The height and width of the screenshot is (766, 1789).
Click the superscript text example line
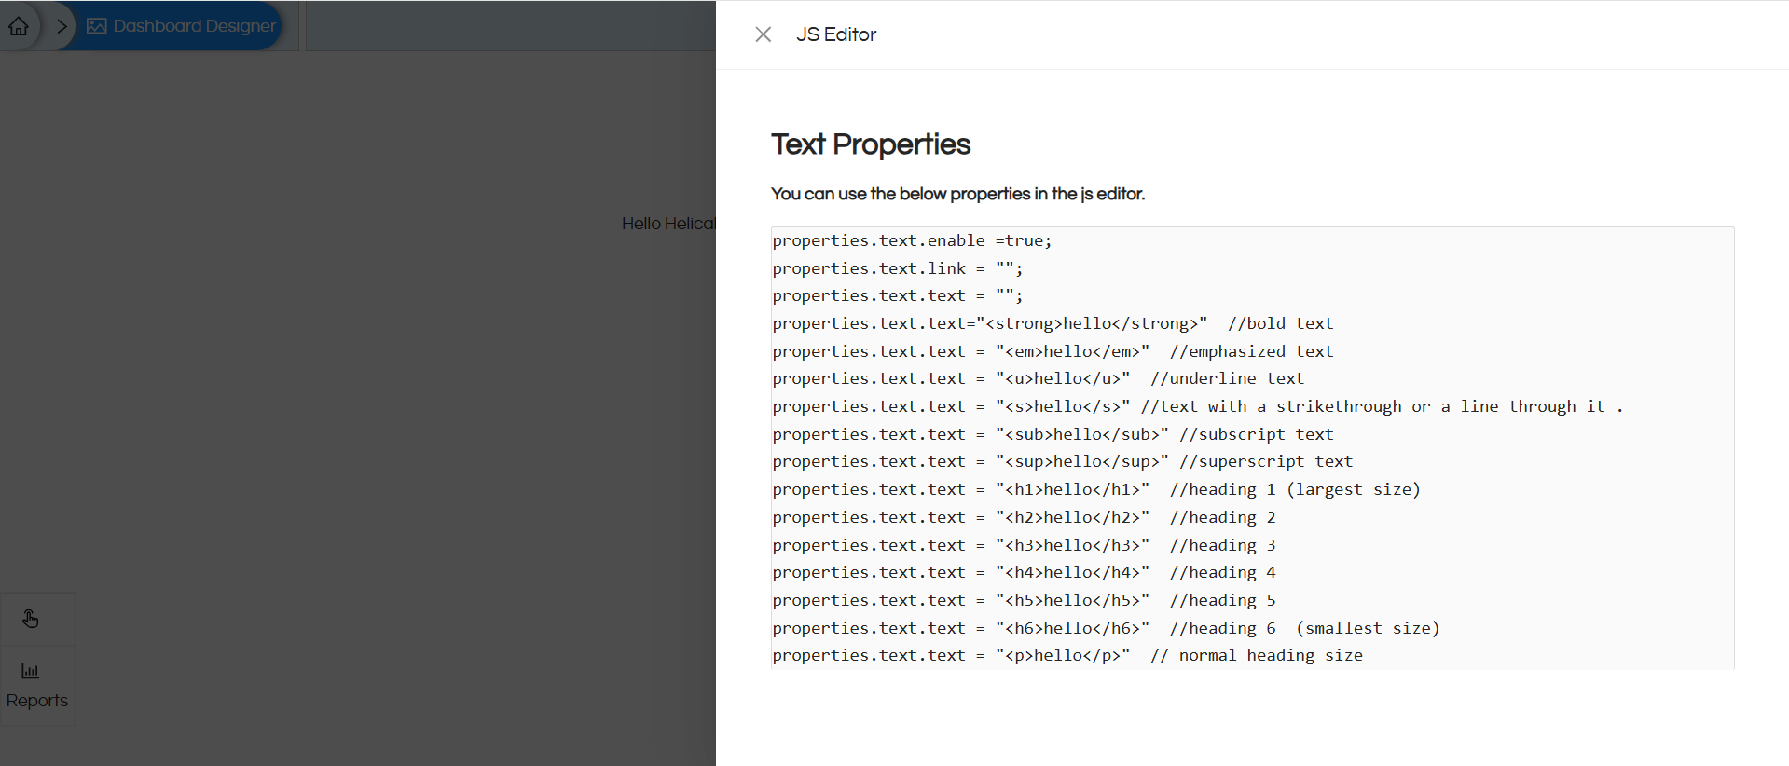click(x=1063, y=461)
